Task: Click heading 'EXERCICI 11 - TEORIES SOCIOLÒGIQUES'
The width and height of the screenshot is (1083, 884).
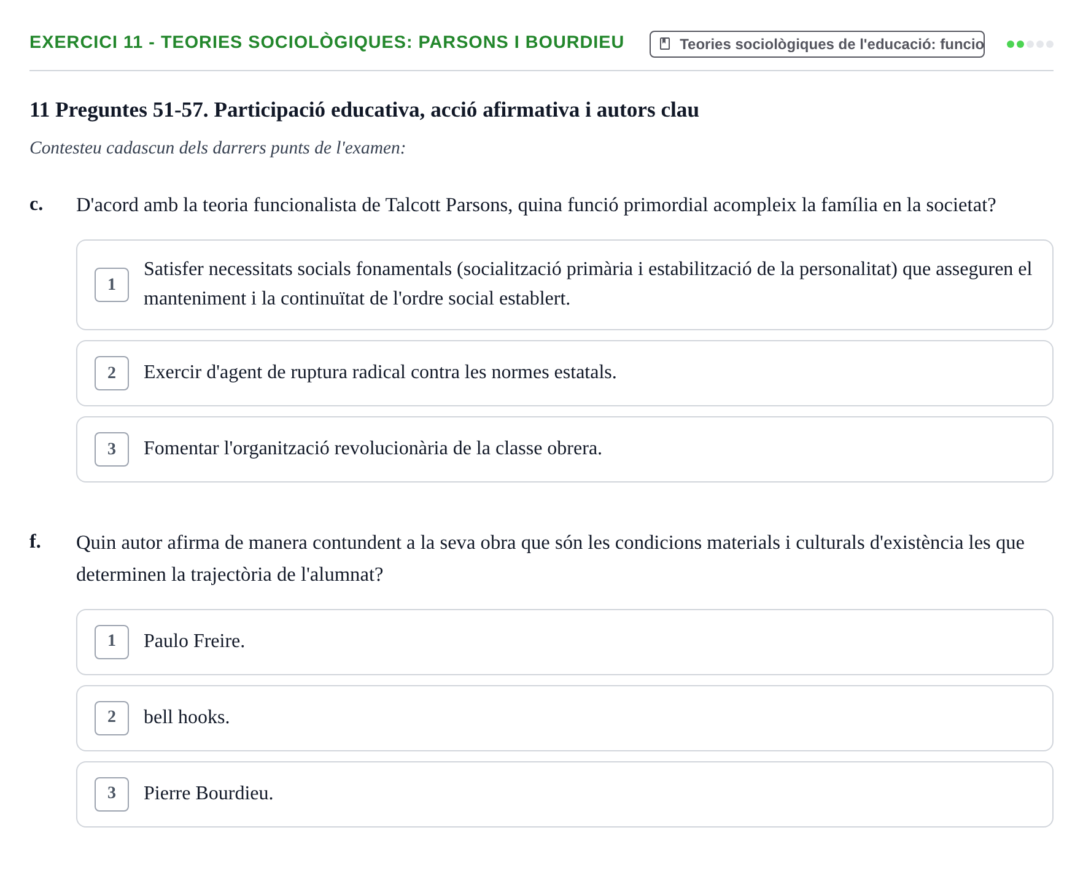Action: point(327,42)
